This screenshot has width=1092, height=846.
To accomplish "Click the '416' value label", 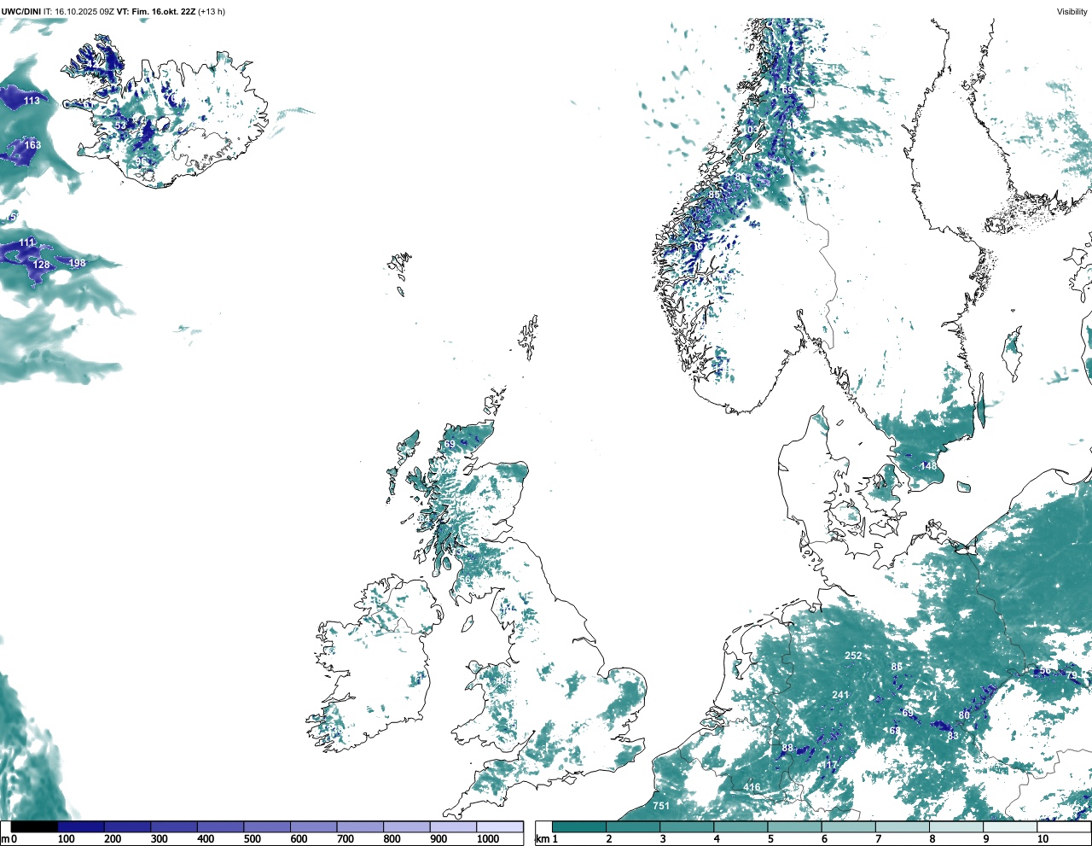I will click(752, 787).
